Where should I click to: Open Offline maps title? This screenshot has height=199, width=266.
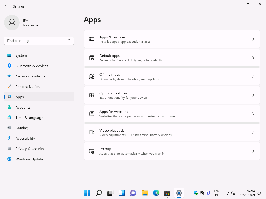[x=110, y=74]
